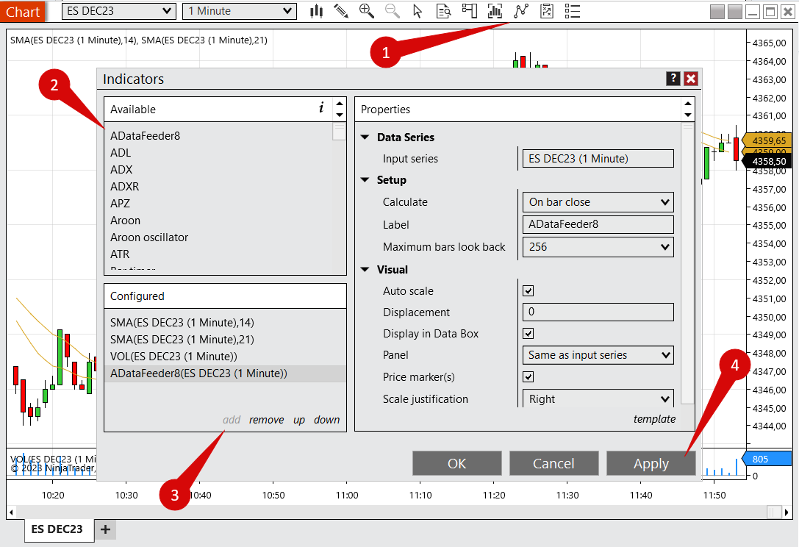Select the drawing tools pencil icon
This screenshot has width=799, height=547.
point(340,11)
